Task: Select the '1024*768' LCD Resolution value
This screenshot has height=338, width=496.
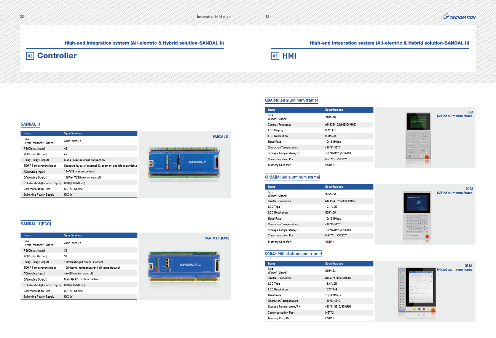Action: click(x=331, y=289)
